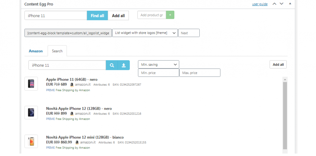Viewport: 316px width, 156px height.
Task: Focus the Min. price field
Action: (159, 73)
